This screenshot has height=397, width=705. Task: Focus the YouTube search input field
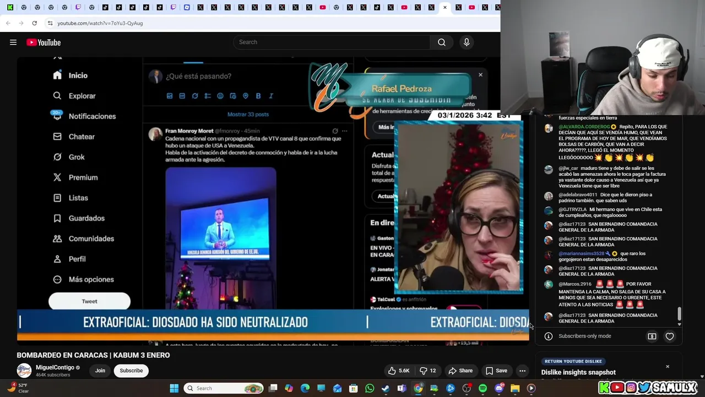coord(332,42)
